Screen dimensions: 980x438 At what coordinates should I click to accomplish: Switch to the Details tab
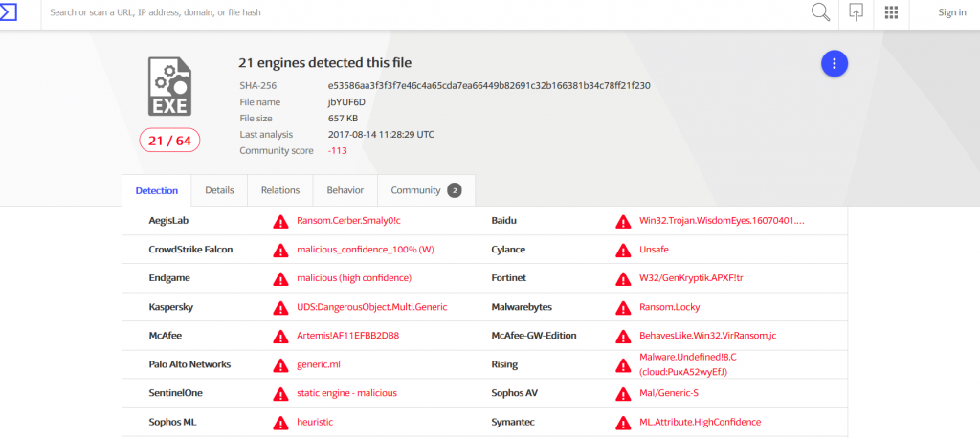[219, 190]
